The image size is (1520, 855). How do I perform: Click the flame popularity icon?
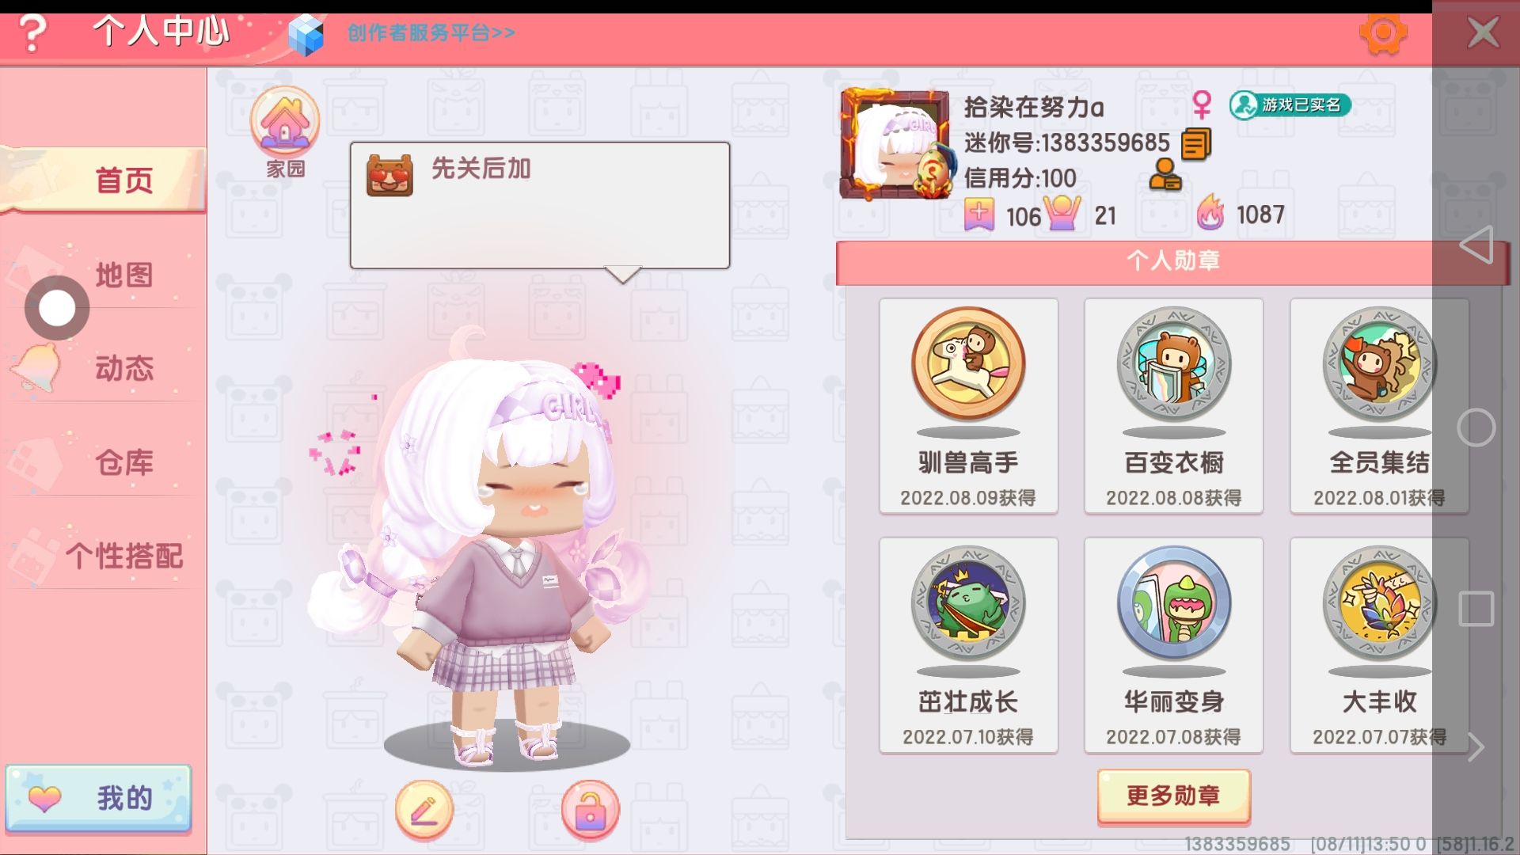click(1210, 213)
